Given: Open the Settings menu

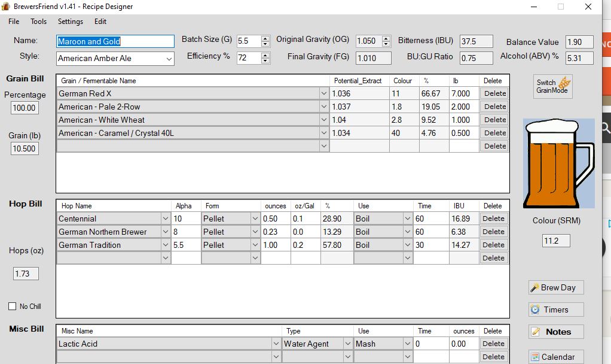Looking at the screenshot, I should coord(71,22).
